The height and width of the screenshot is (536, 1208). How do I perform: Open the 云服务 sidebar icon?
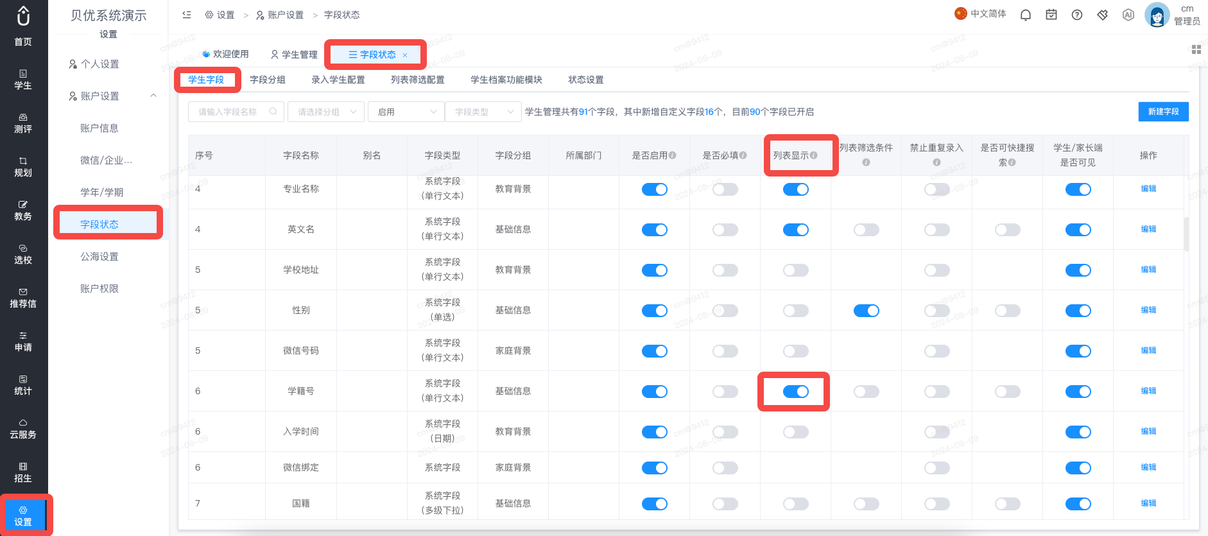click(x=23, y=428)
